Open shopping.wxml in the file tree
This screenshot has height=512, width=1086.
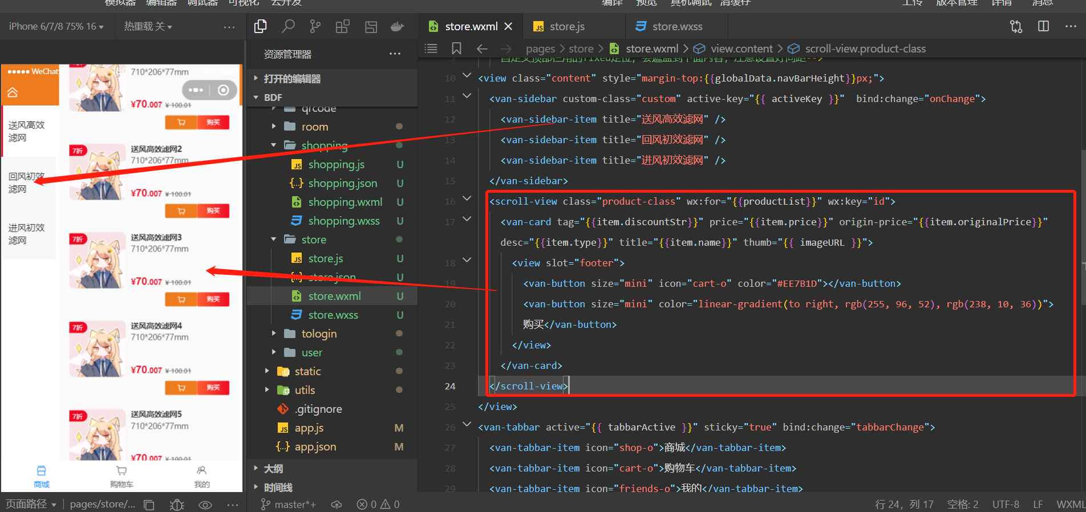click(345, 202)
